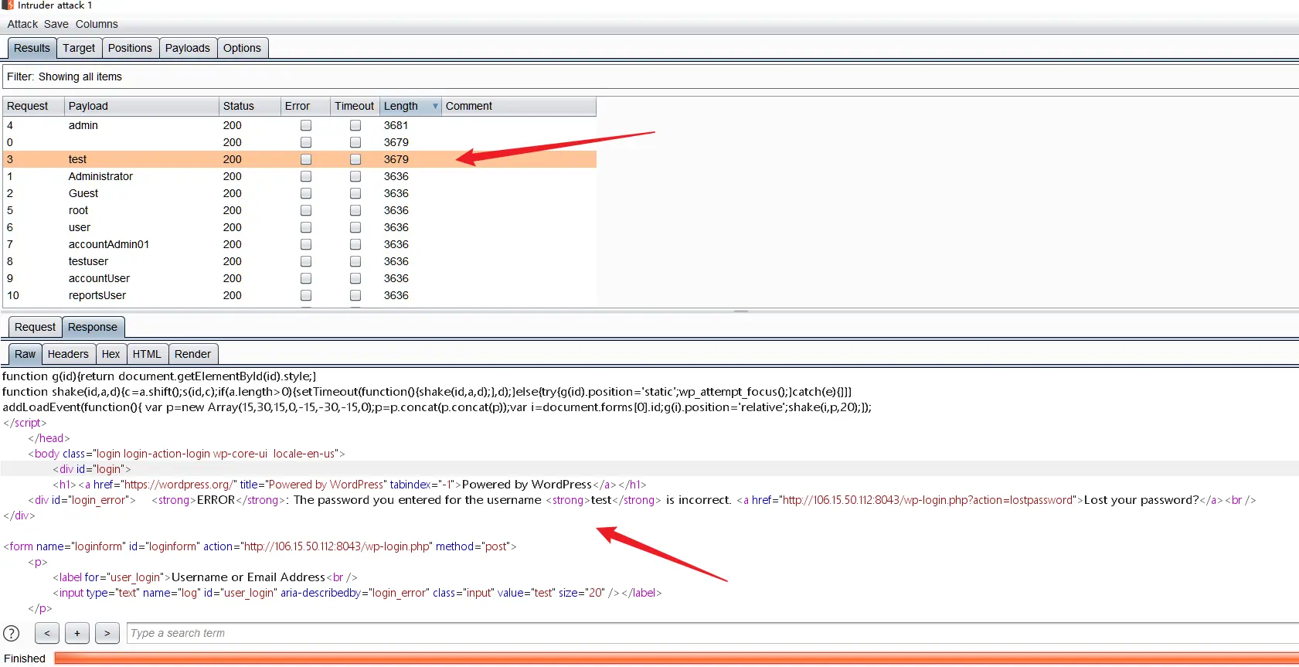1299x667 pixels.
Task: Select the Headers view tab
Action: pos(68,354)
